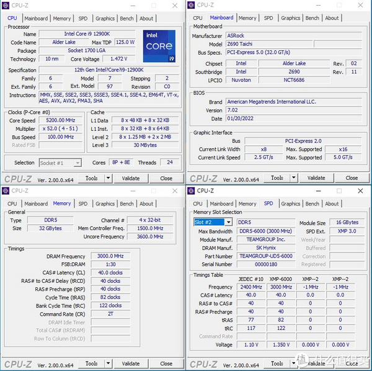Open Graphics tab in the CPU window
Screen dimensions: 372x371
click(x=105, y=19)
